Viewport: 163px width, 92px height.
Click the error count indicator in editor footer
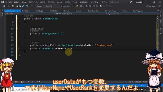tap(17, 82)
